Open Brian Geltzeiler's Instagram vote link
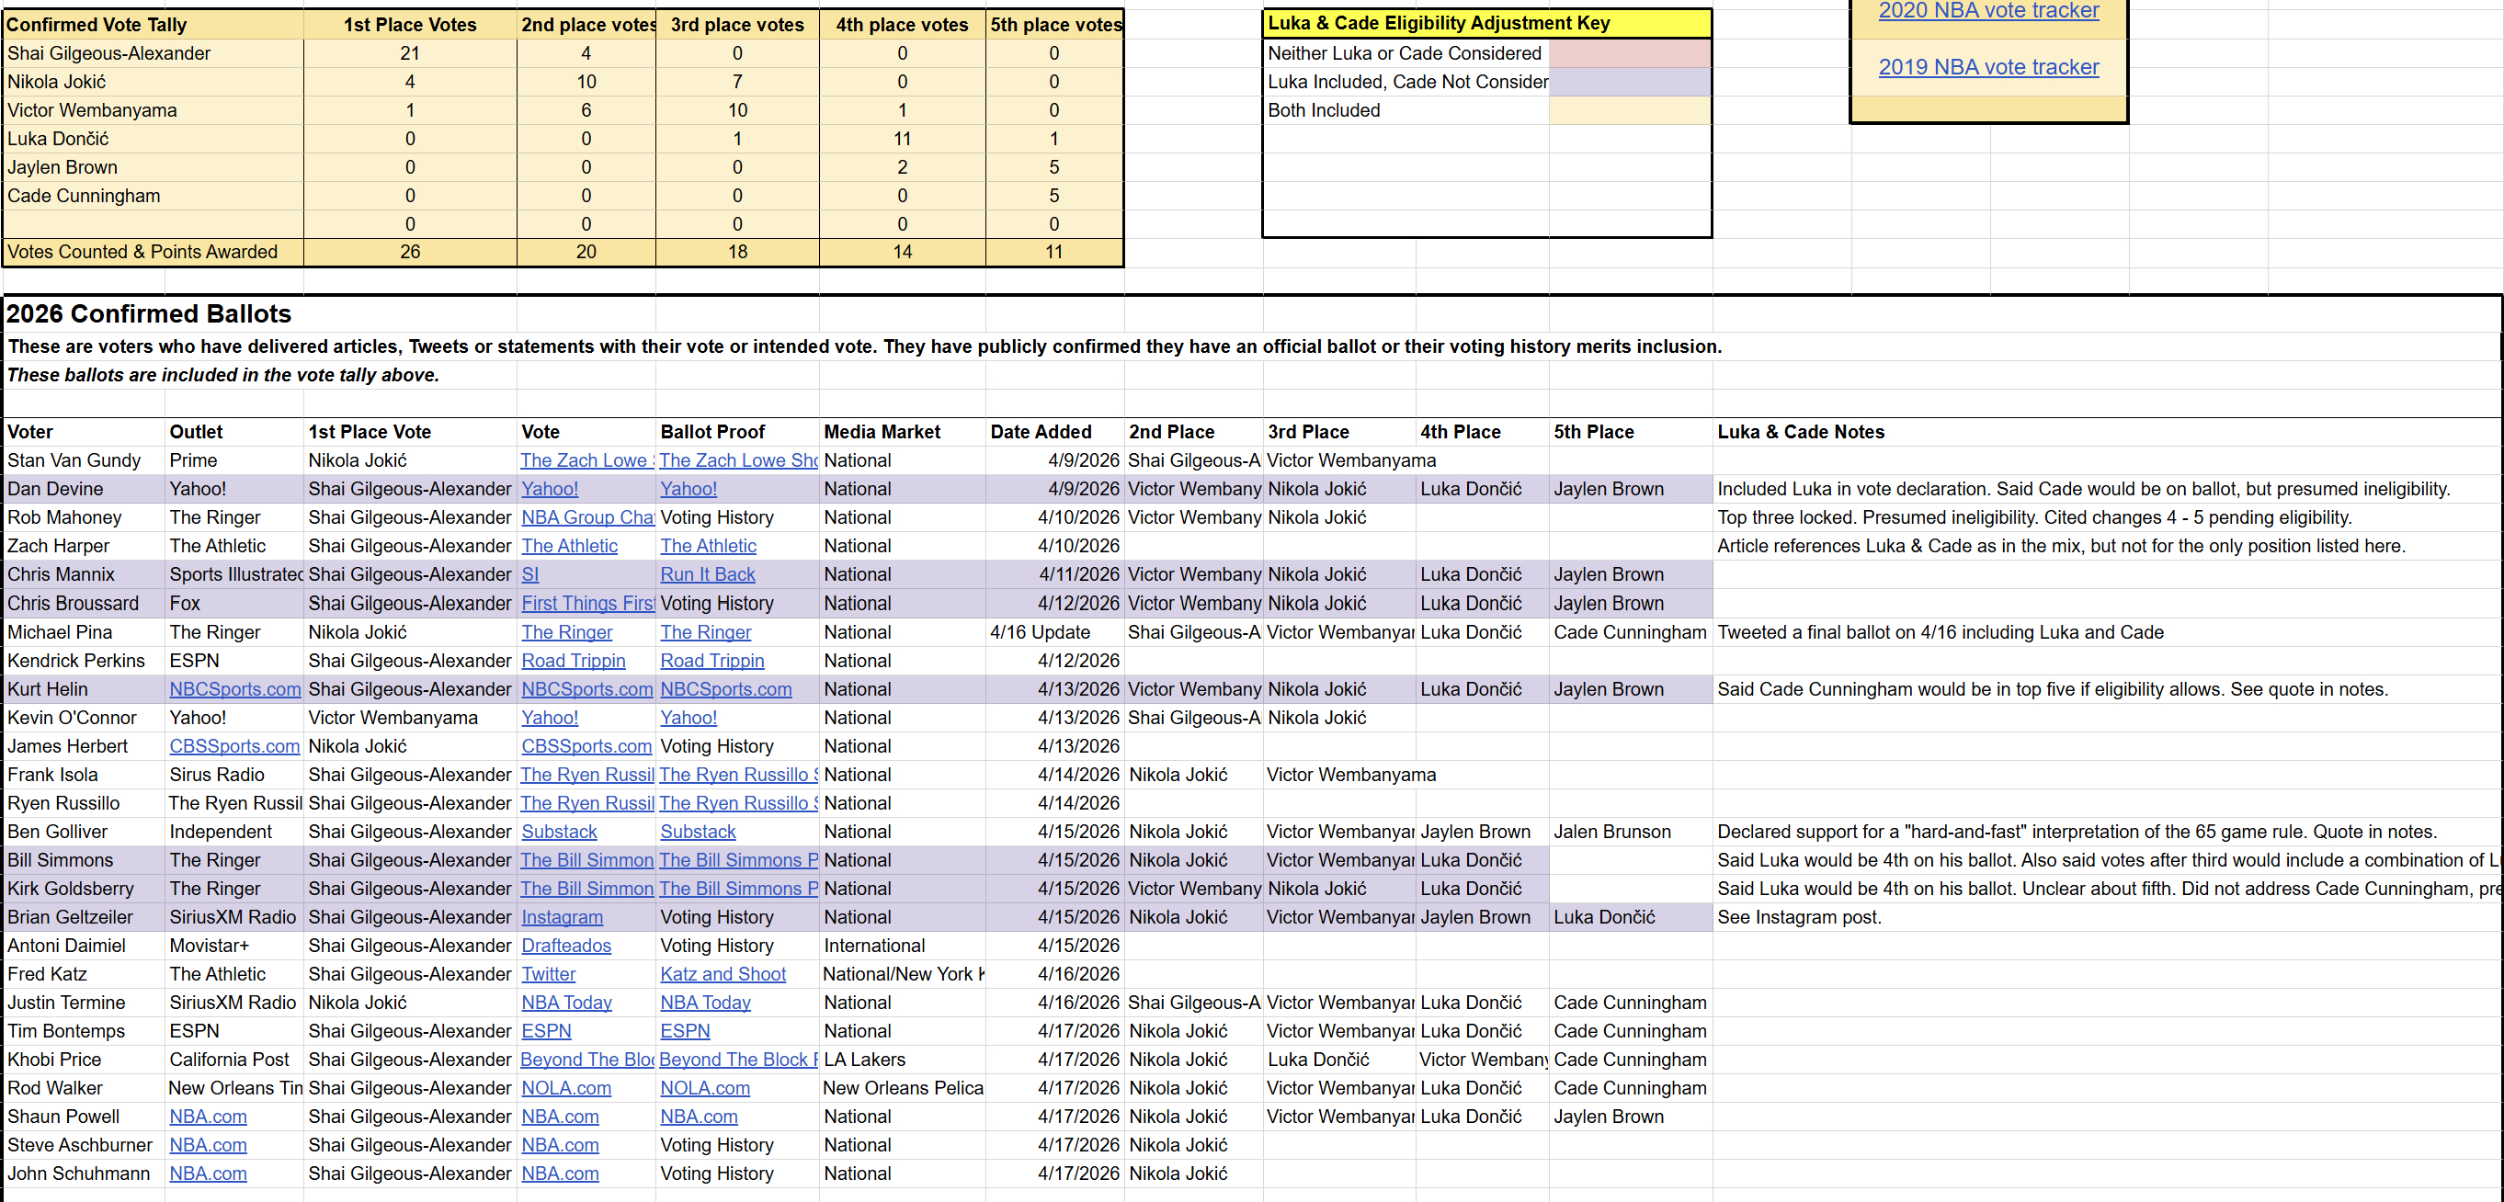Screen dimensions: 2504x1202 tap(562, 917)
